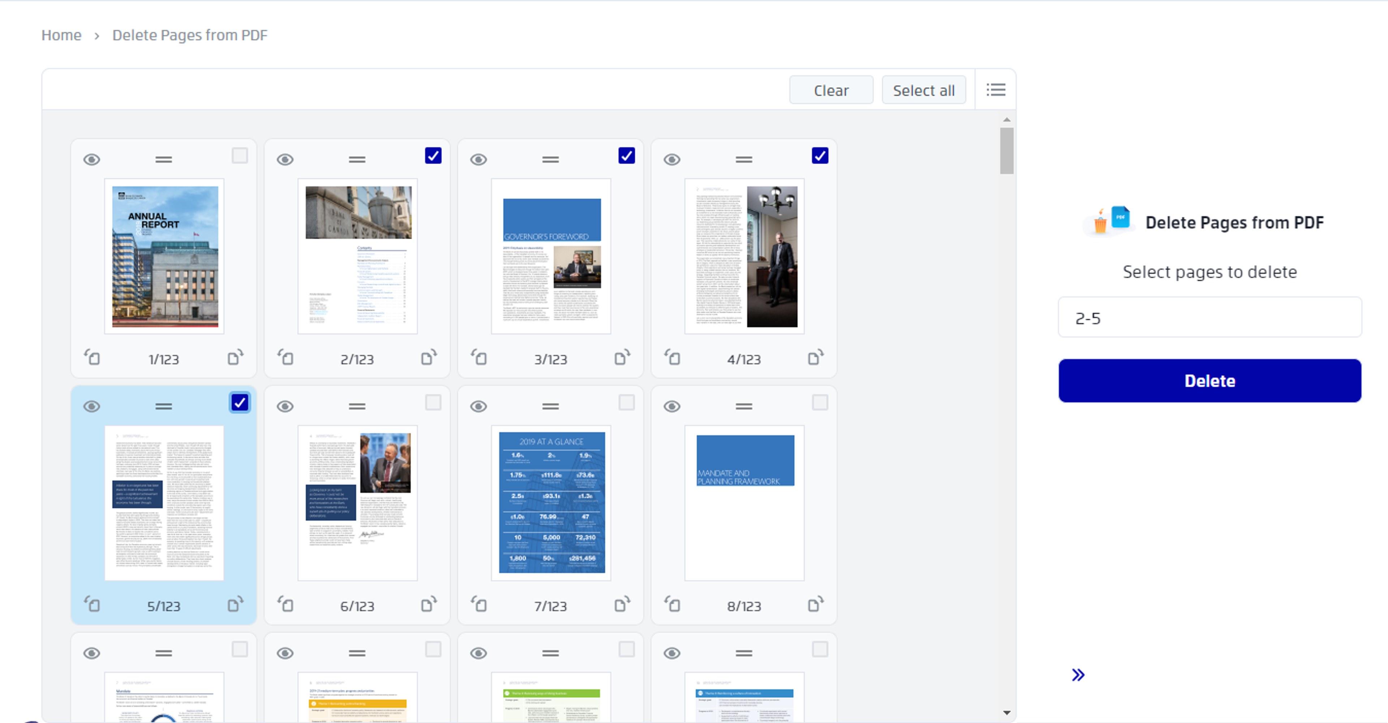Rotate page 1/123 clockwise
Image resolution: width=1388 pixels, height=723 pixels.
click(235, 357)
